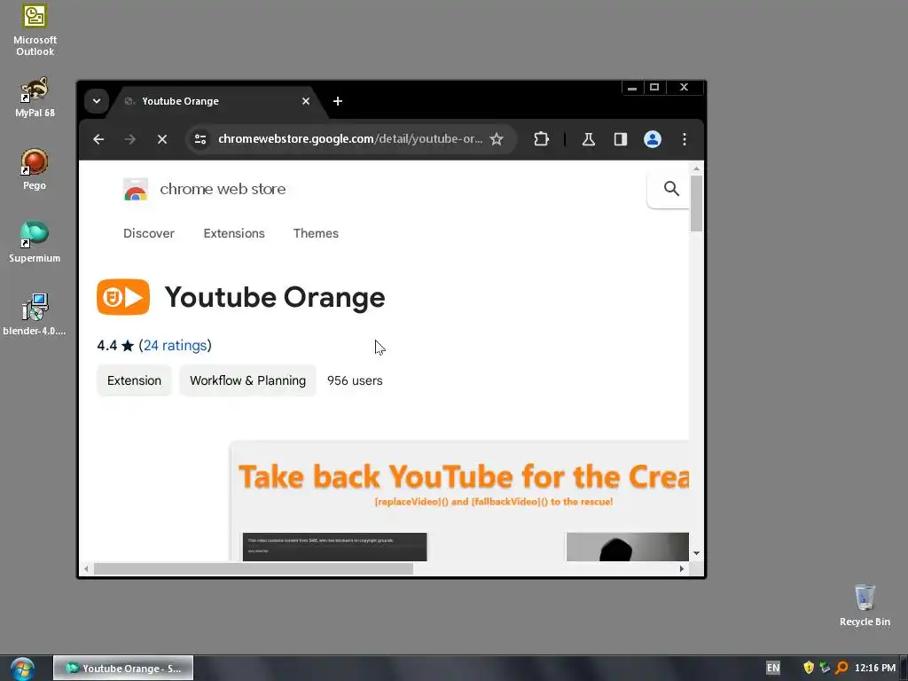Viewport: 908px width, 681px height.
Task: Open the Chrome Labs flask icon
Action: [589, 139]
